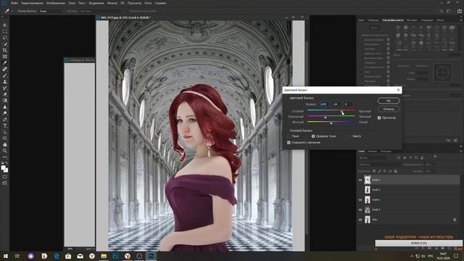Viewport: 464px width, 261px height.
Task: Open layer blend mode dropdown
Action: (x=380, y=165)
